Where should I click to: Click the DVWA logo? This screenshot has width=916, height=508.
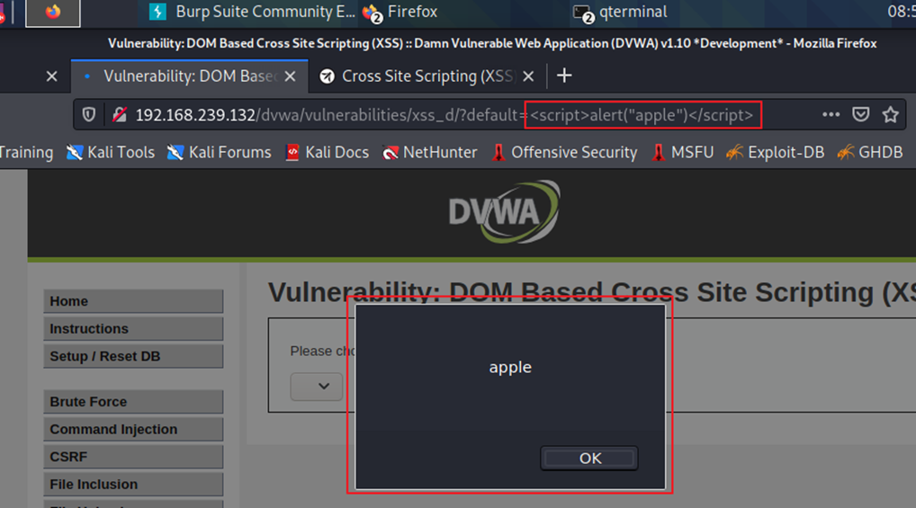coord(504,211)
